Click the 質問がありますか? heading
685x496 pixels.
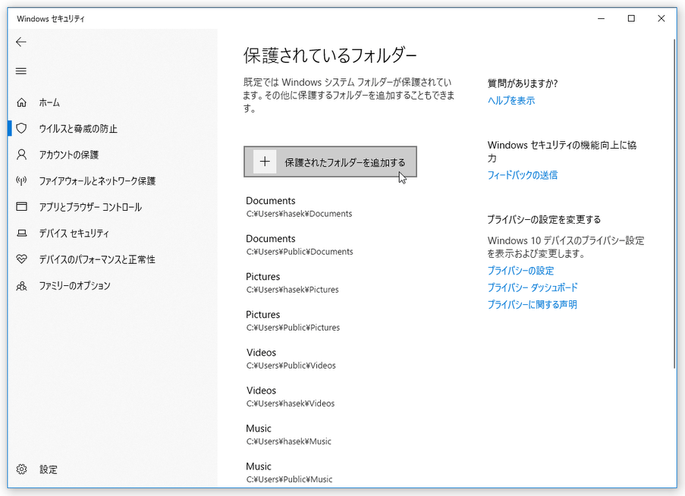(523, 83)
